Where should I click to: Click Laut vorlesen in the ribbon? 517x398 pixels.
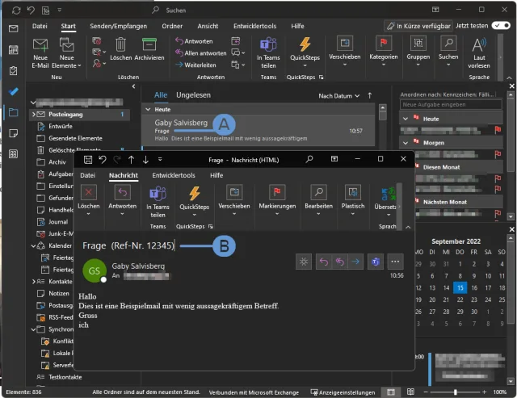(x=479, y=49)
